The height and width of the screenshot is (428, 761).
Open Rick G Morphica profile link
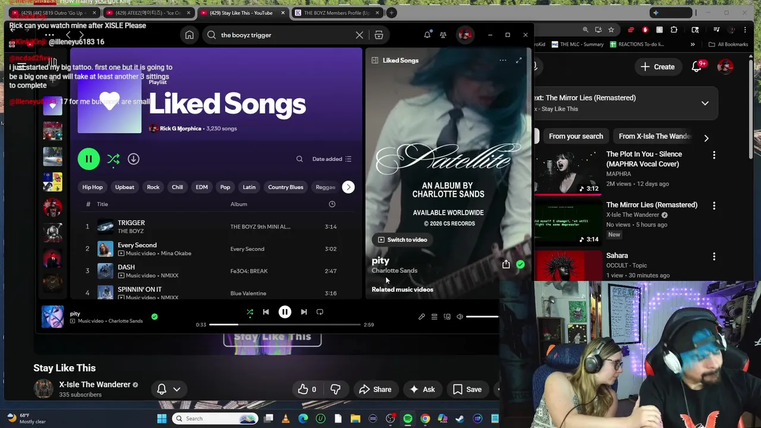click(180, 128)
